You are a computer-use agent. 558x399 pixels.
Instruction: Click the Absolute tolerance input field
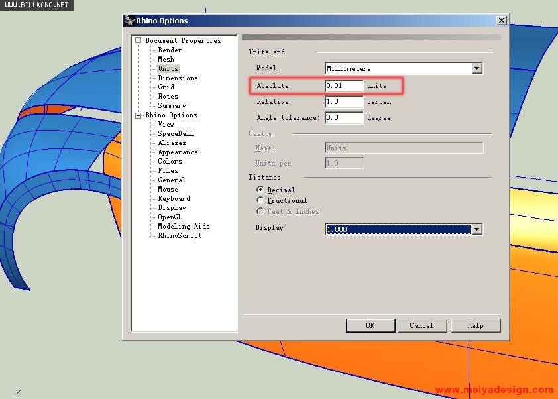click(x=344, y=86)
